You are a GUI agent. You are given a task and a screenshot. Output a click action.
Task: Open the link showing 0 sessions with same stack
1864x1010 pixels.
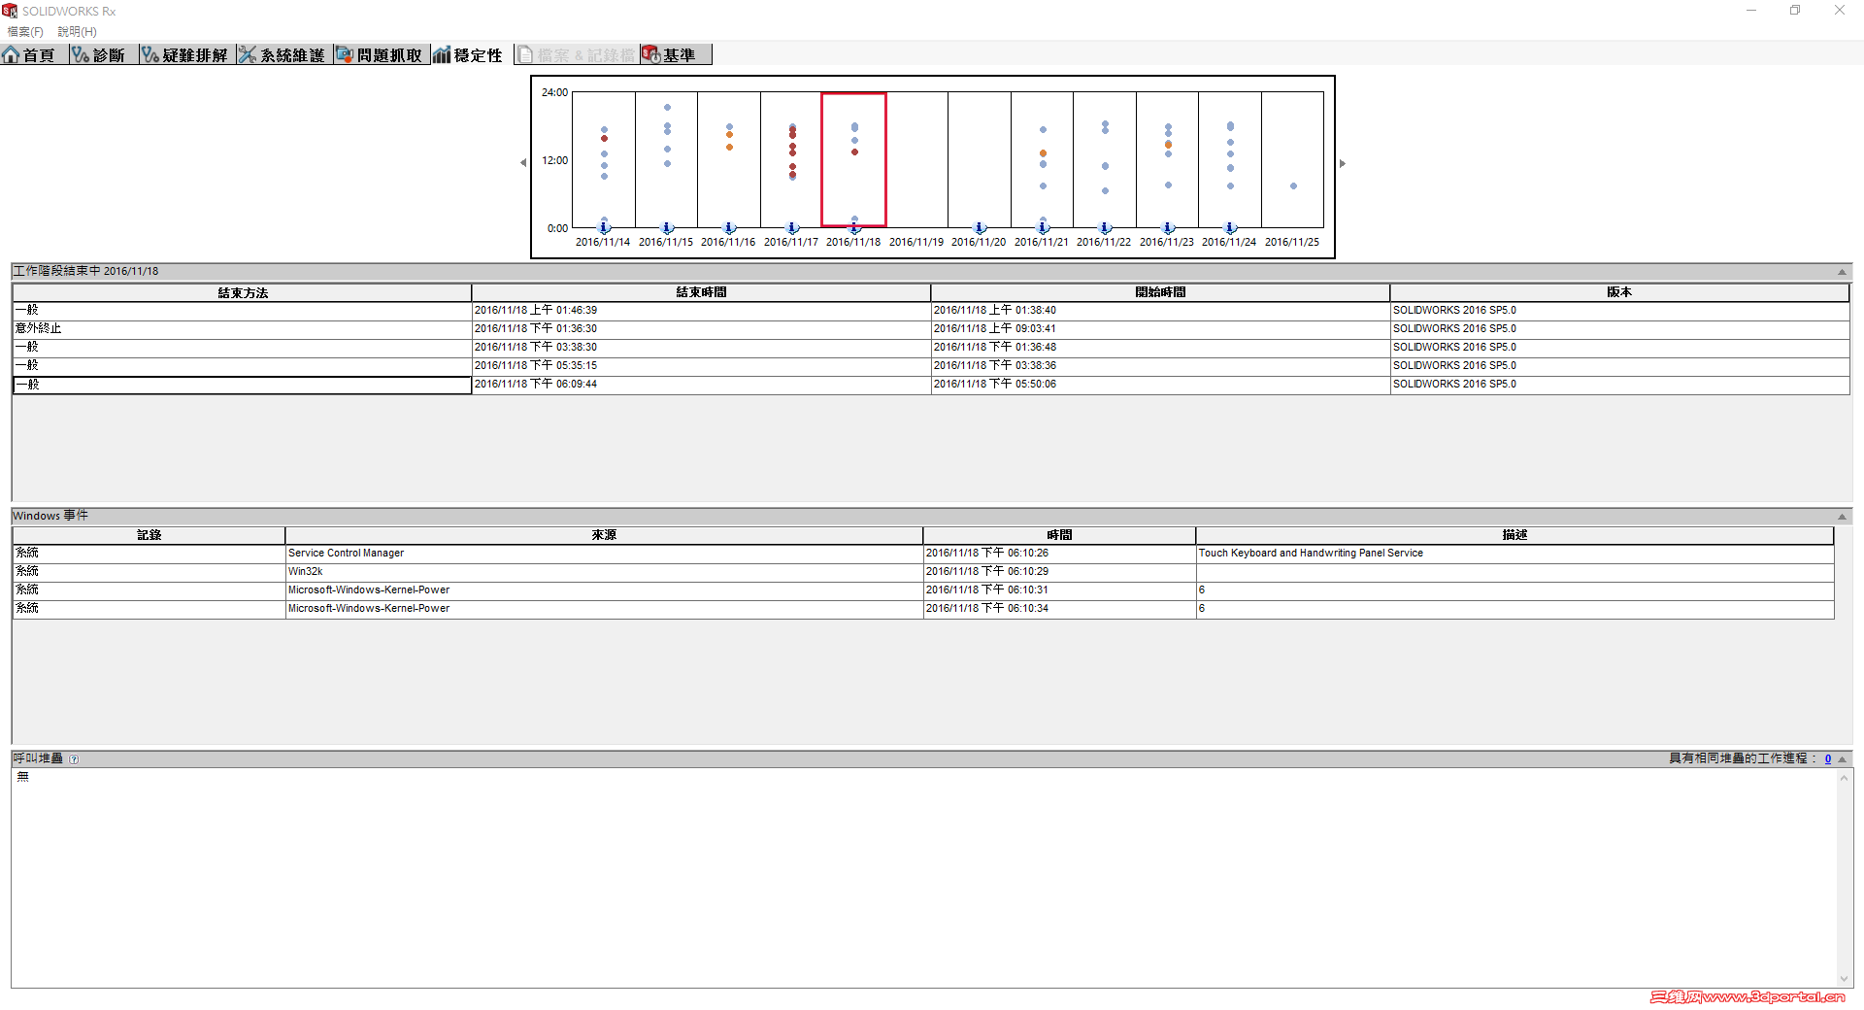[1828, 758]
